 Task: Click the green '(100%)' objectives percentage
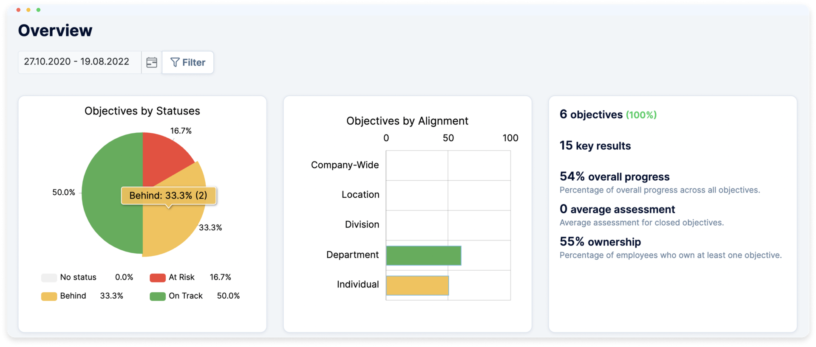coord(641,115)
